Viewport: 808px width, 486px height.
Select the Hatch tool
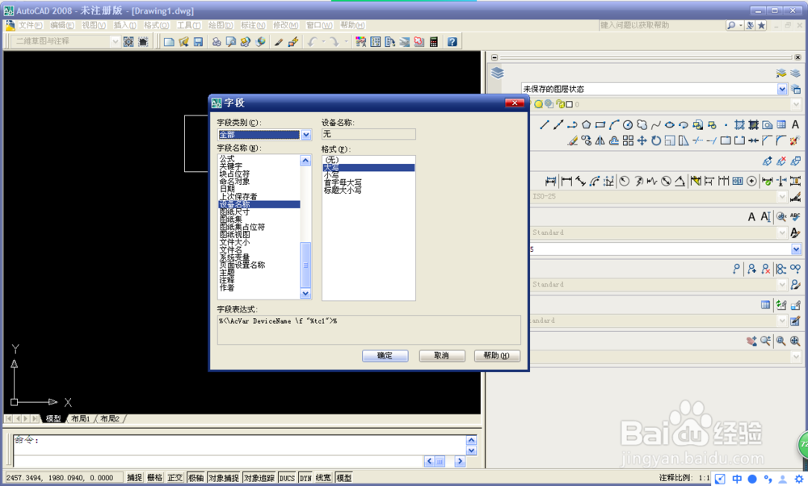tap(739, 124)
